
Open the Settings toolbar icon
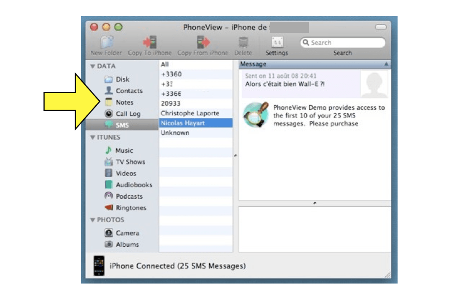277,42
